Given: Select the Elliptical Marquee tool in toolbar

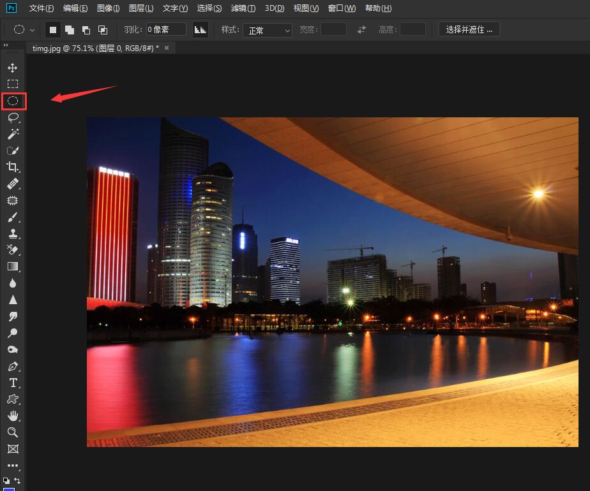Looking at the screenshot, I should 12,101.
